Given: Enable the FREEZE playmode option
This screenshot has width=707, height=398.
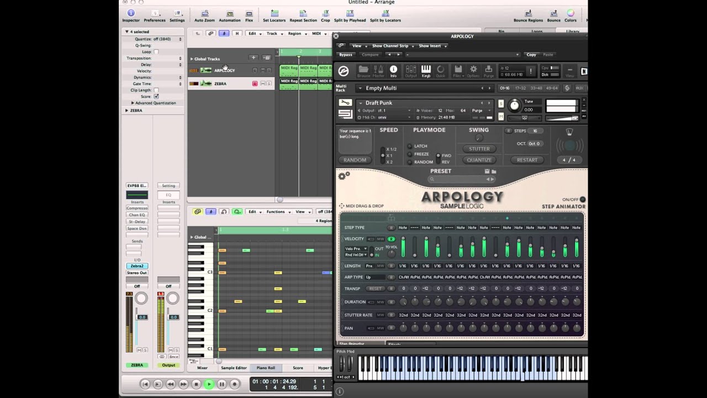Looking at the screenshot, I should (410, 154).
